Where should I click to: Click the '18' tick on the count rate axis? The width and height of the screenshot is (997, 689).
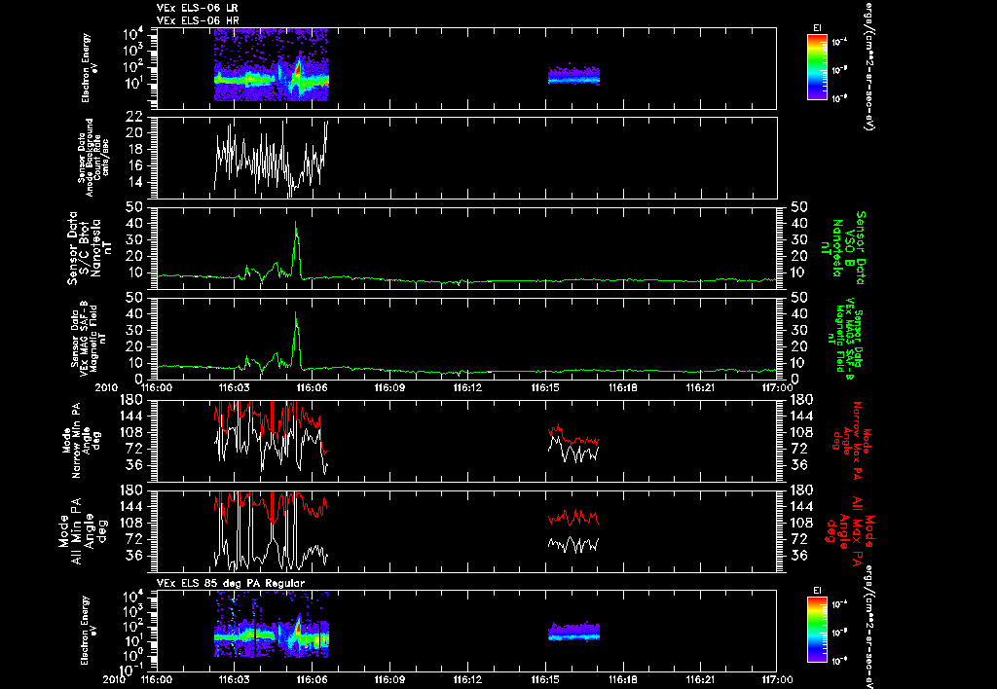pos(134,149)
